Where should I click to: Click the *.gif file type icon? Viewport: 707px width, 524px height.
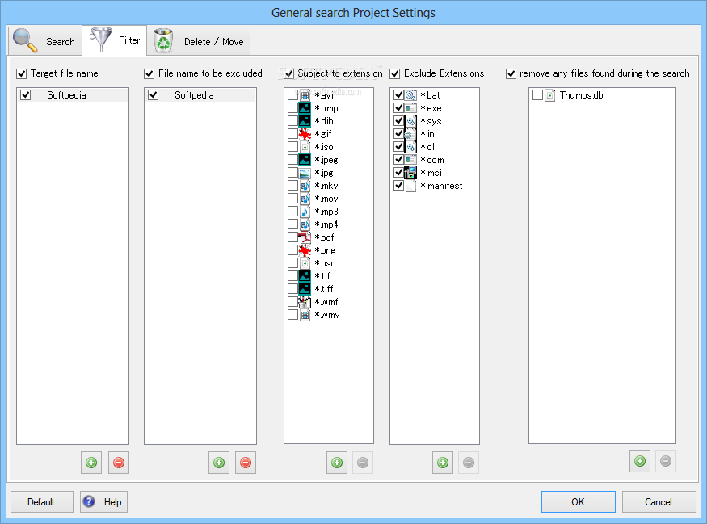point(305,134)
